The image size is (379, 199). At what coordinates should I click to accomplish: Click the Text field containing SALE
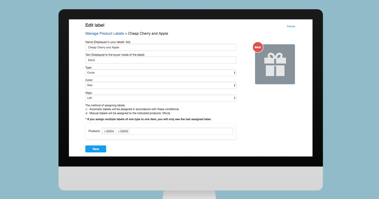[161, 60]
